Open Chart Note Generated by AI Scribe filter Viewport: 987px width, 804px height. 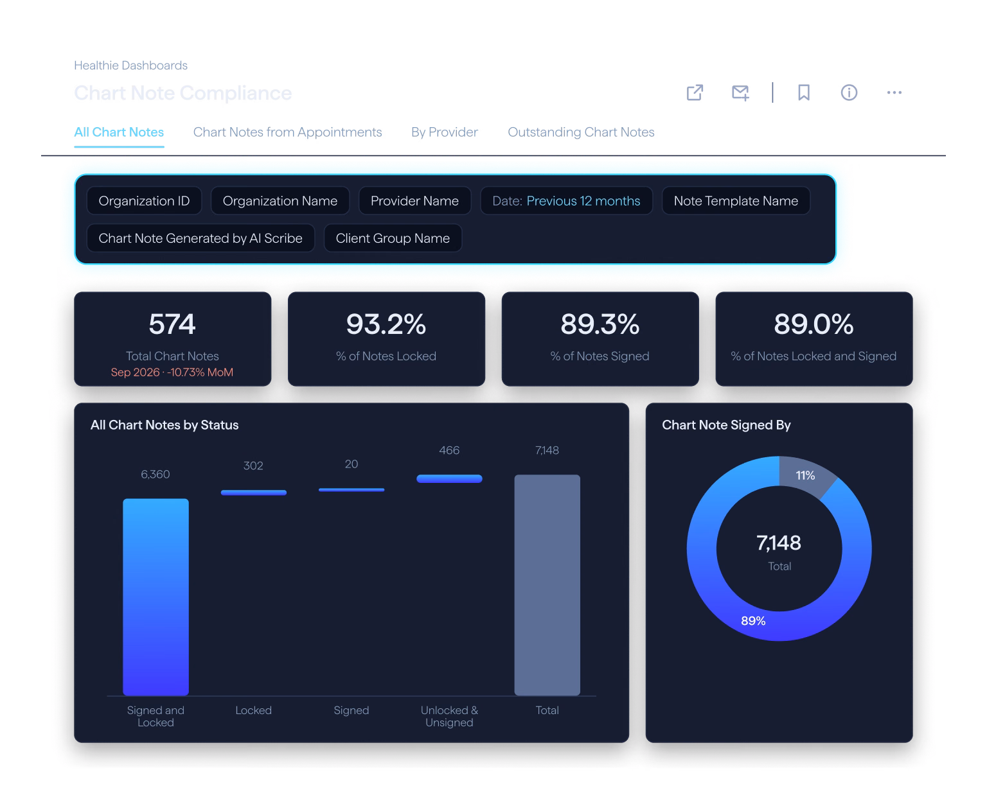tap(200, 238)
